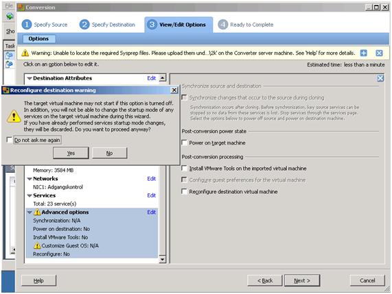Click the Help button
392x294 pixels.
38,280
